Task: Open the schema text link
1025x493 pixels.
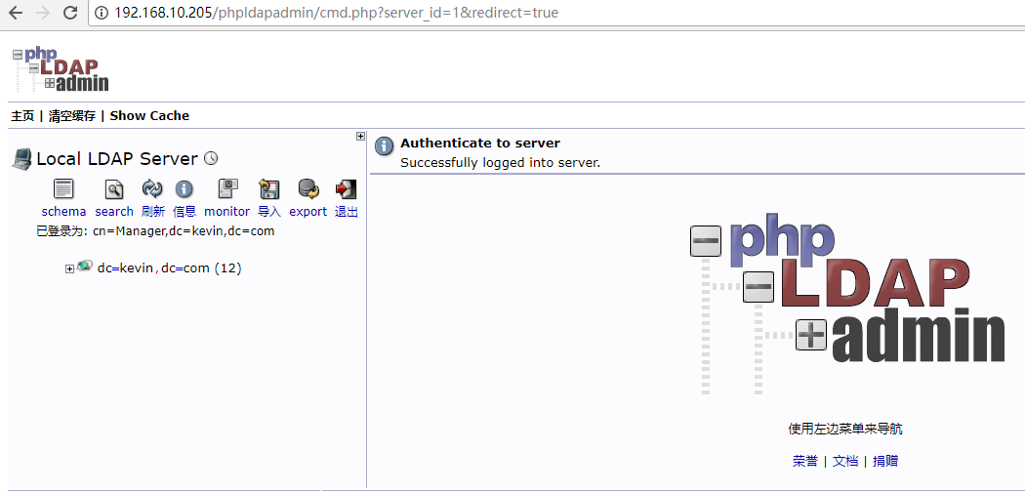Action: (64, 211)
